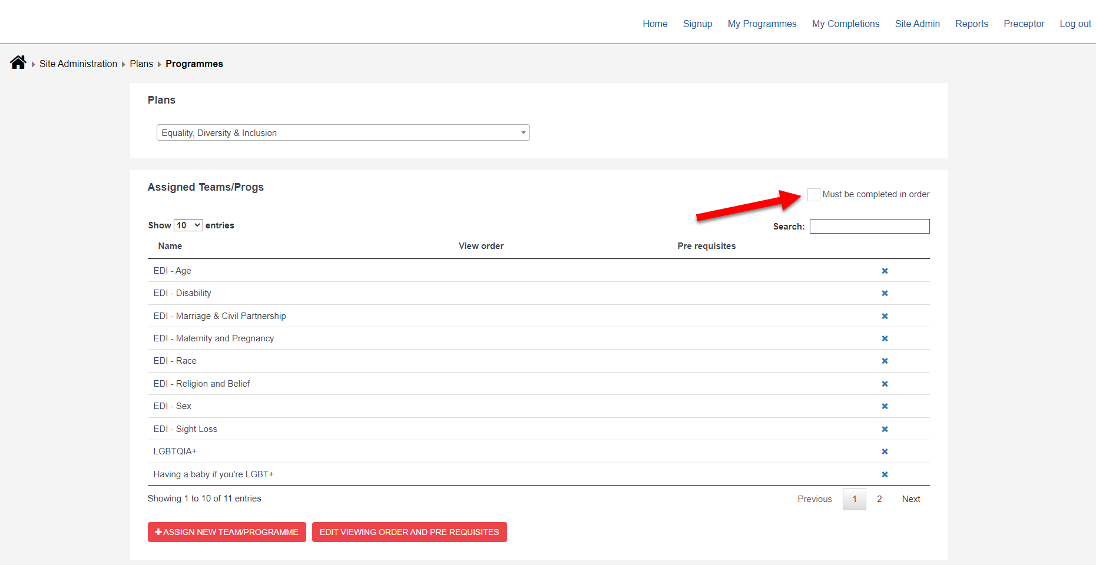Click Assign New Team/Programme button

pos(227,532)
